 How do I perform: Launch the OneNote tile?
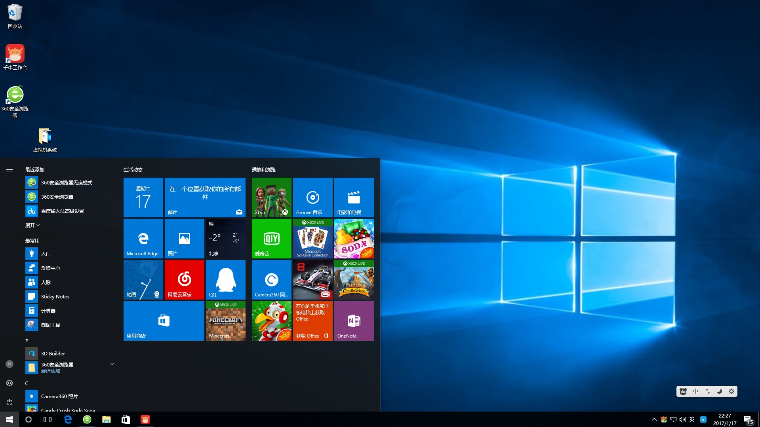click(354, 321)
